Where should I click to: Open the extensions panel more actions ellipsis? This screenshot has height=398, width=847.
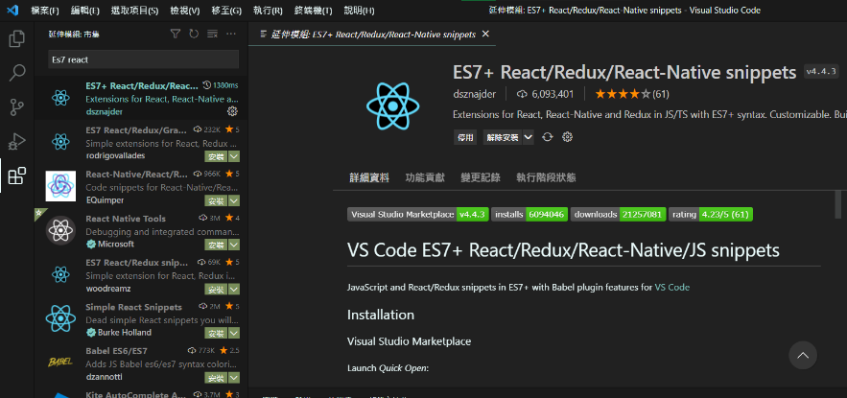point(231,34)
